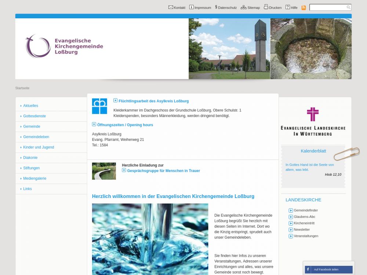Open the Evangelische Kirchengemeinde Loßburg logo
Image resolution: width=367 pixels, height=275 pixels.
coord(64,46)
